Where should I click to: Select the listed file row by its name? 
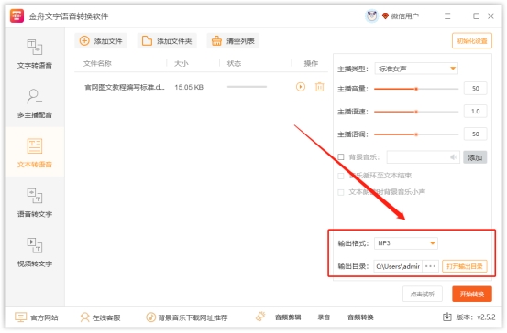point(125,87)
